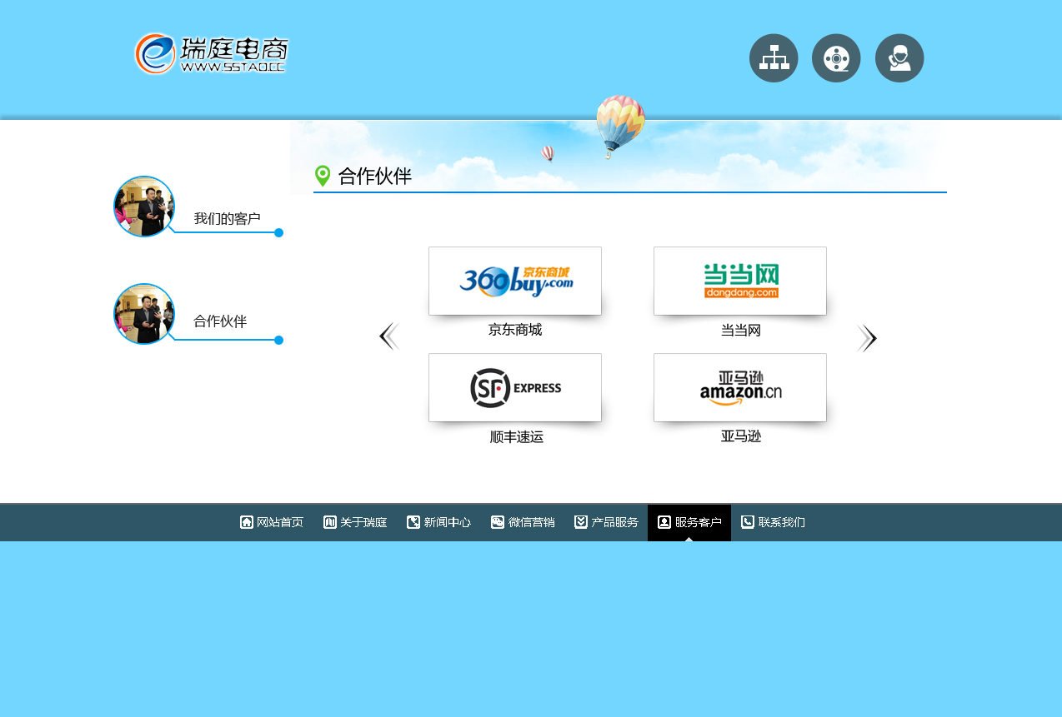The height and width of the screenshot is (717, 1062).
Task: Select the 服务客户 menu item
Action: pos(689,522)
